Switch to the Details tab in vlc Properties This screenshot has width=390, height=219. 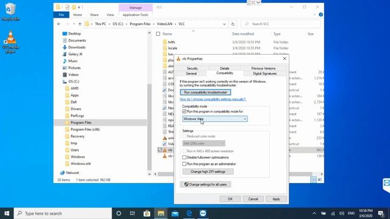[x=224, y=68]
